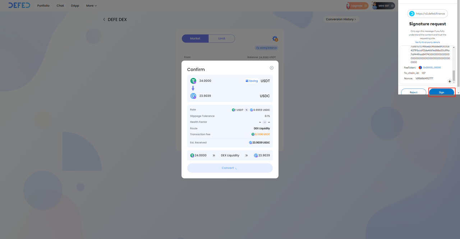Click the DEFED site icon in signature popup
The height and width of the screenshot is (239, 460).
click(412, 14)
